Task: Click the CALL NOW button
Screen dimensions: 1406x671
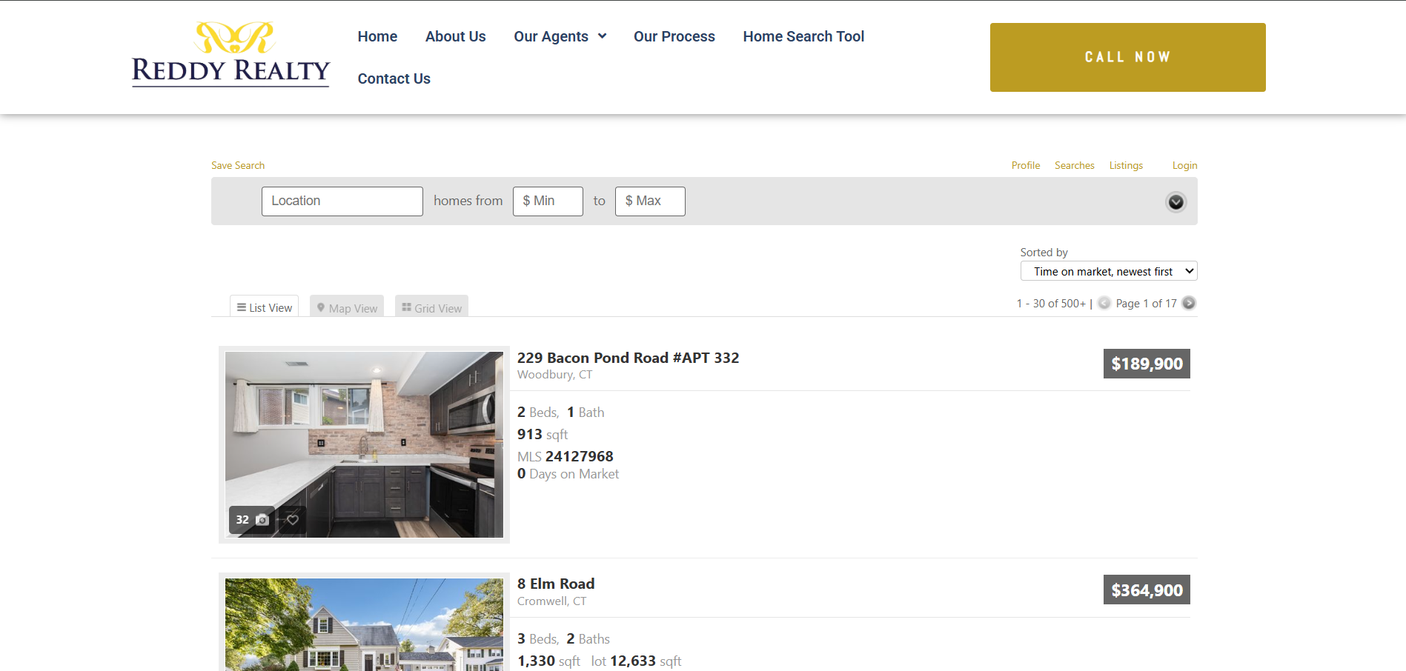Action: click(1127, 56)
